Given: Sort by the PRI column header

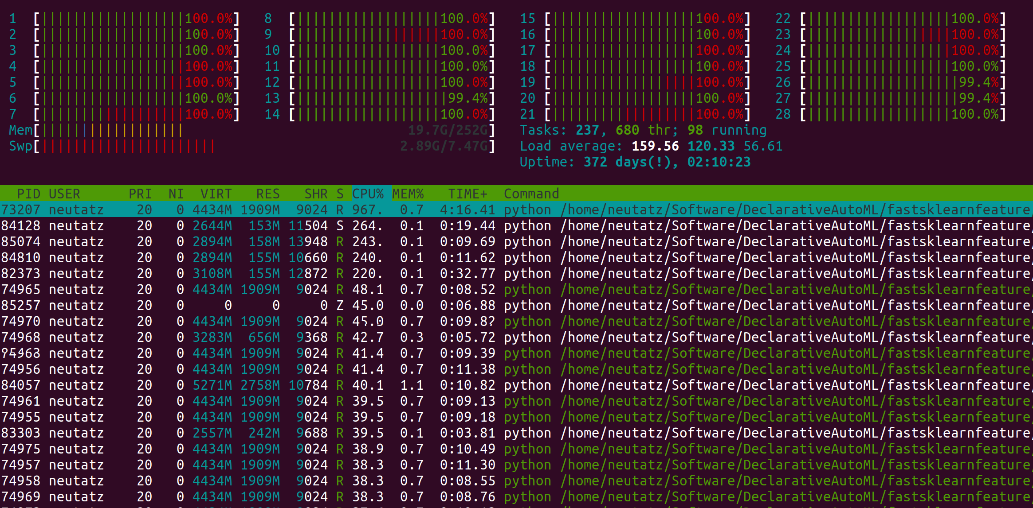Looking at the screenshot, I should pos(139,194).
